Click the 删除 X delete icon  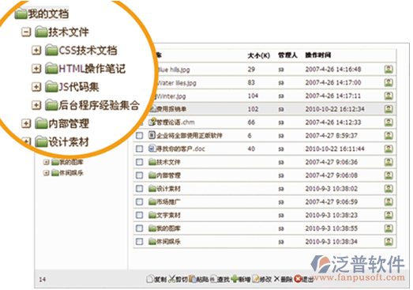[277, 279]
